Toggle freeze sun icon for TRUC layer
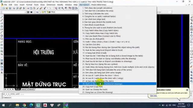This screenshot has width=193, height=108. tap(43, 12)
